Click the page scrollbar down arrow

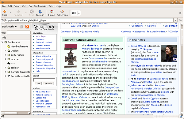tap(182, 113)
